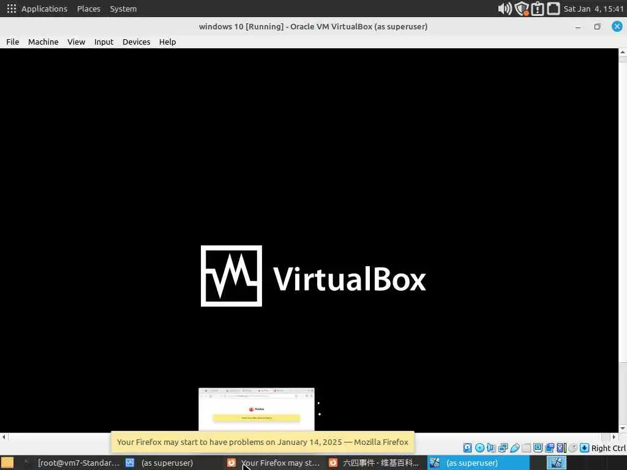The image size is (627, 470).
Task: Click the horizontal scrollbar left arrow
Action: (4, 437)
